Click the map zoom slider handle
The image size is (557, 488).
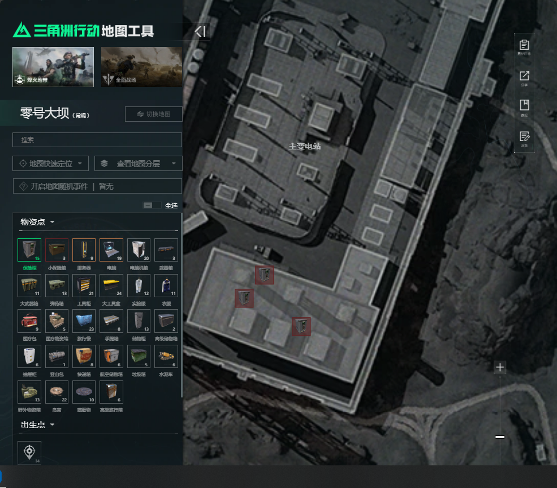tap(500, 437)
